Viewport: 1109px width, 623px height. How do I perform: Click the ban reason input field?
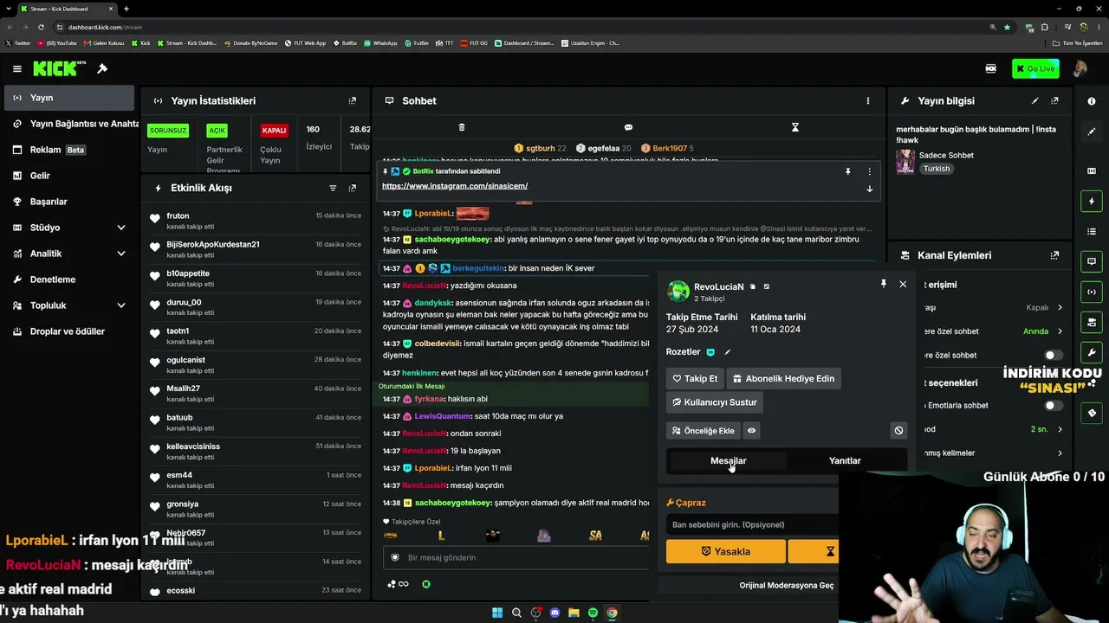754,524
